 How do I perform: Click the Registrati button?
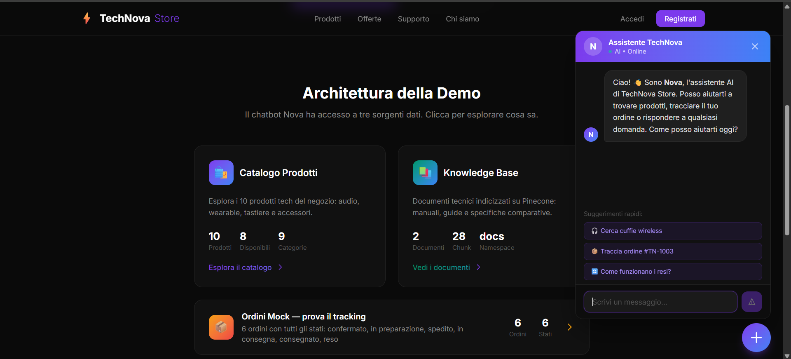pos(680,19)
